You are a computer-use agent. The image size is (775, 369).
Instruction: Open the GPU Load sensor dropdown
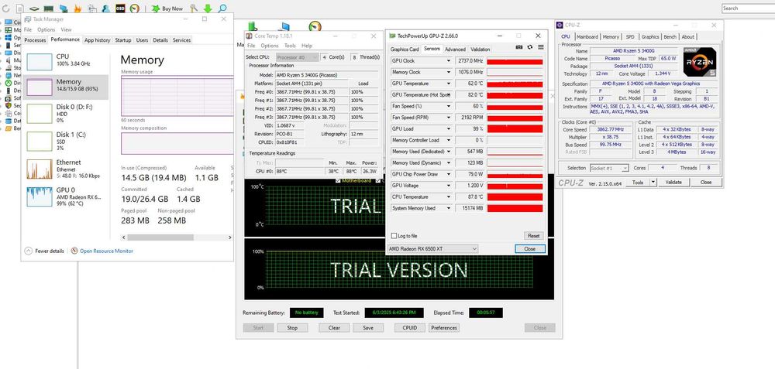tap(449, 128)
